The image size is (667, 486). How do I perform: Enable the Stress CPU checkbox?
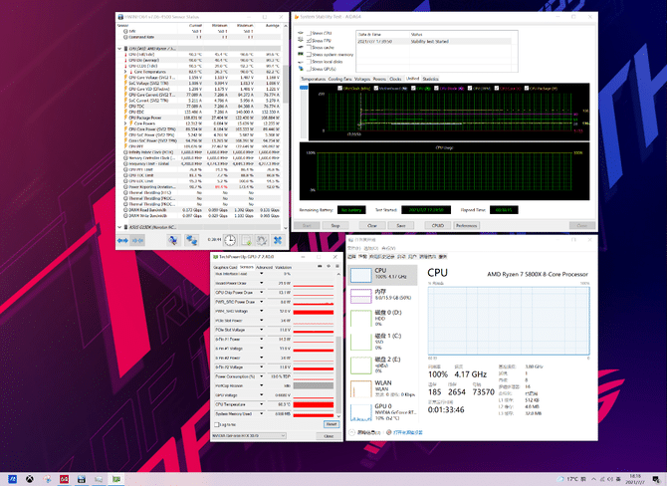(x=310, y=33)
